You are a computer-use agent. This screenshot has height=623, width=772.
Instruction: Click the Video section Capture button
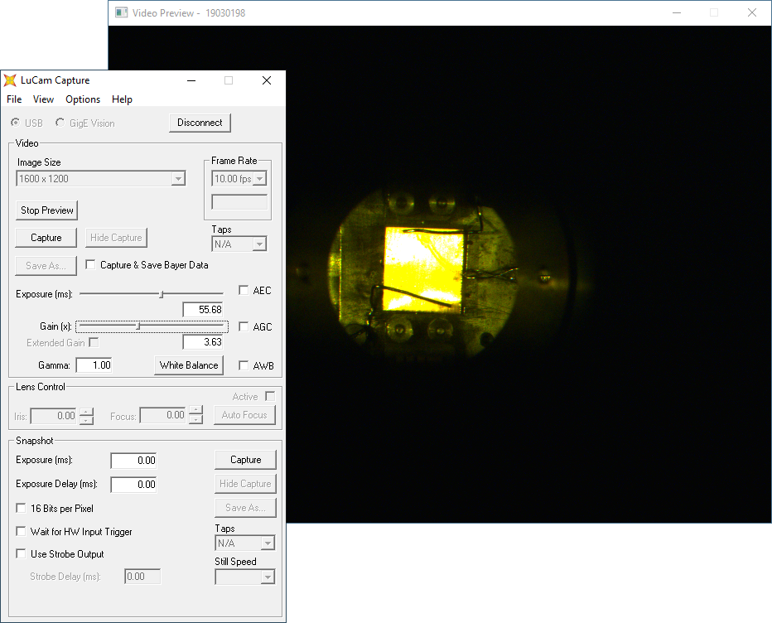(x=46, y=238)
